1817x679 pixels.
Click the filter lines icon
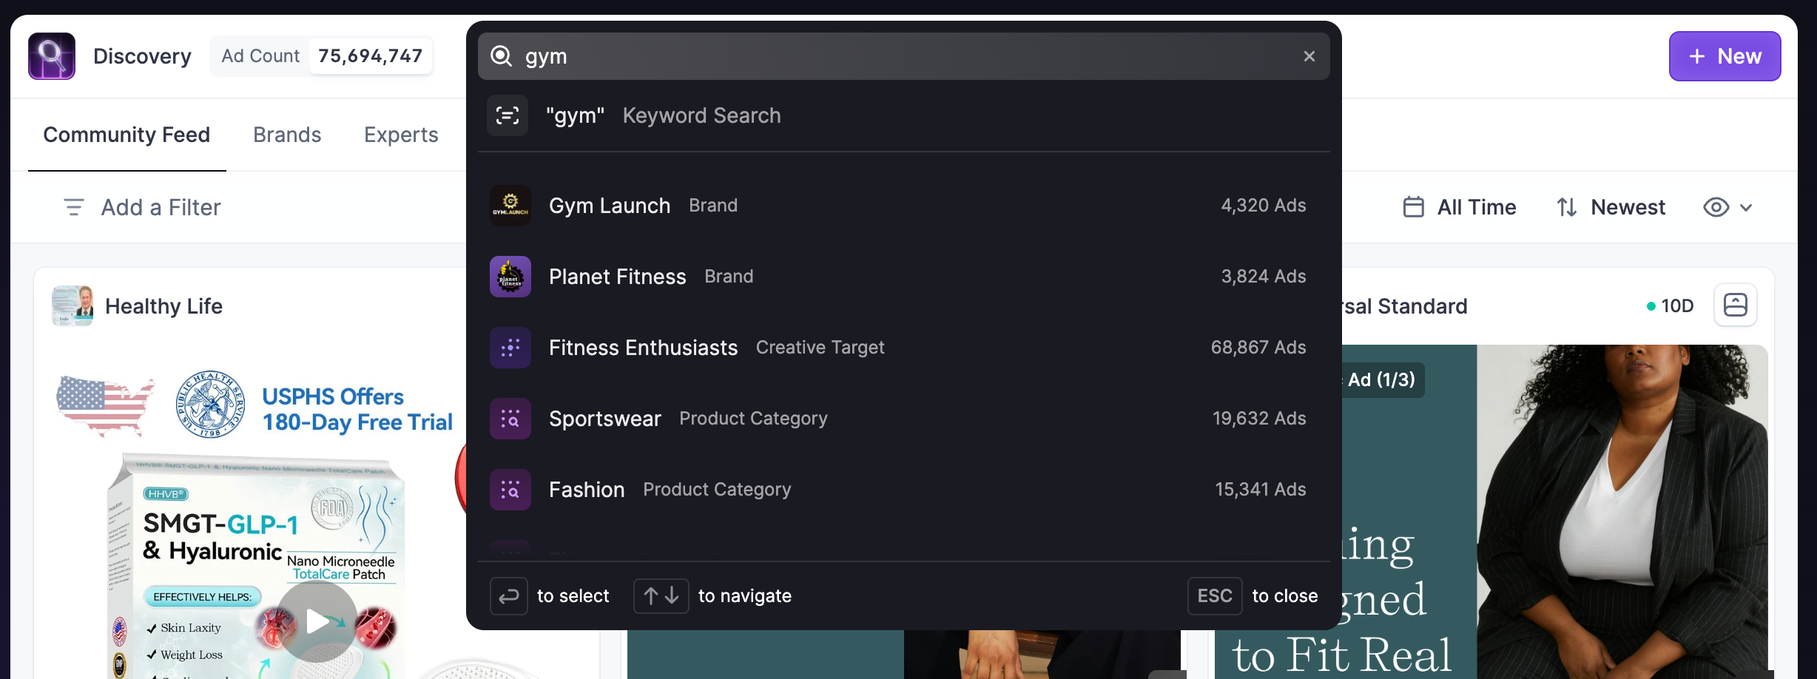[74, 207]
